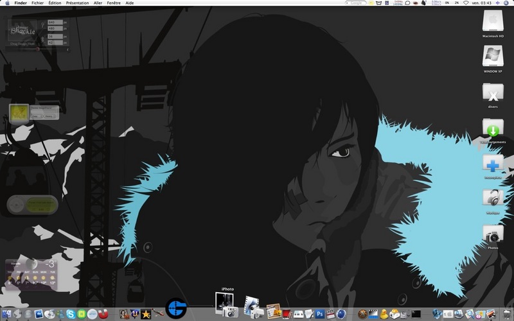Open the Édition menu

[55, 3]
